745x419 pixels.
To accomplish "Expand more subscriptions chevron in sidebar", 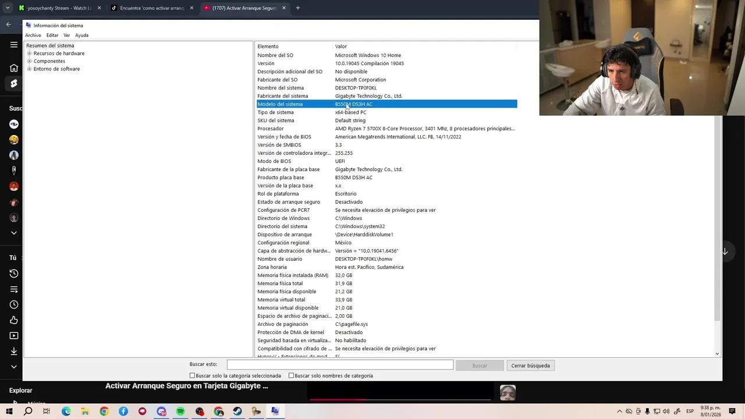I will click(x=14, y=233).
